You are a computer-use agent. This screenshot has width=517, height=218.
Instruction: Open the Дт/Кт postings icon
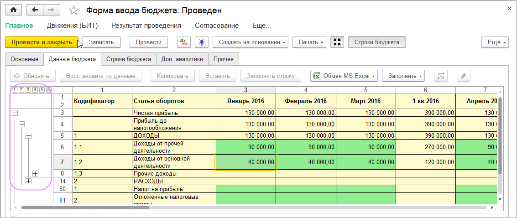[x=184, y=42]
